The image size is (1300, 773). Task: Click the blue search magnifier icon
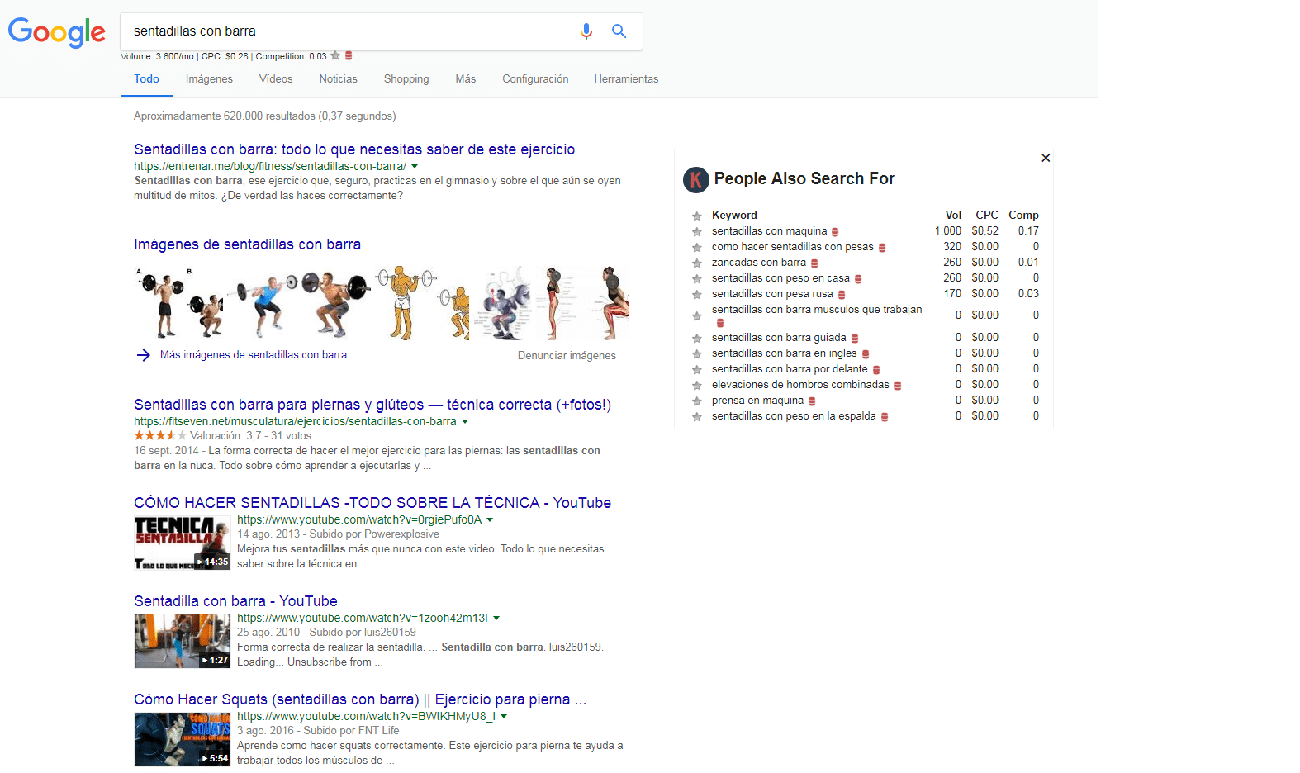619,31
